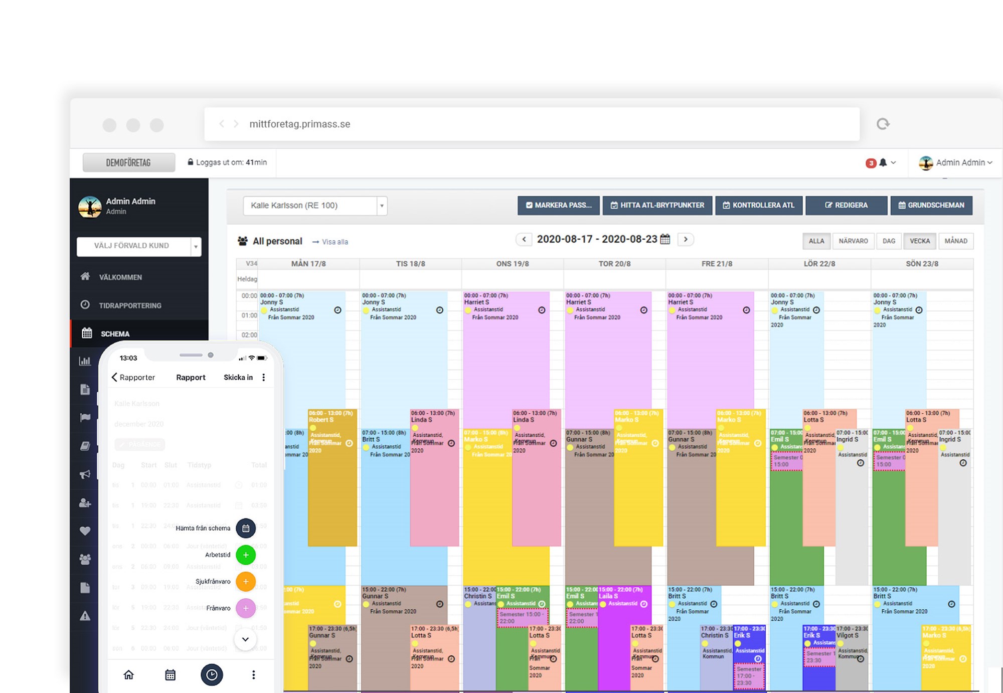Switch the filter to Närvaro
1003x693 pixels.
point(853,241)
